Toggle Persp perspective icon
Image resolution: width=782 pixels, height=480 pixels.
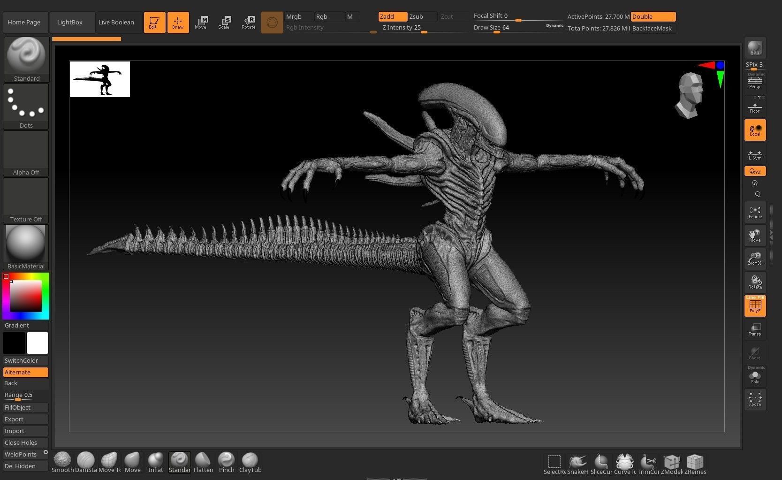755,83
